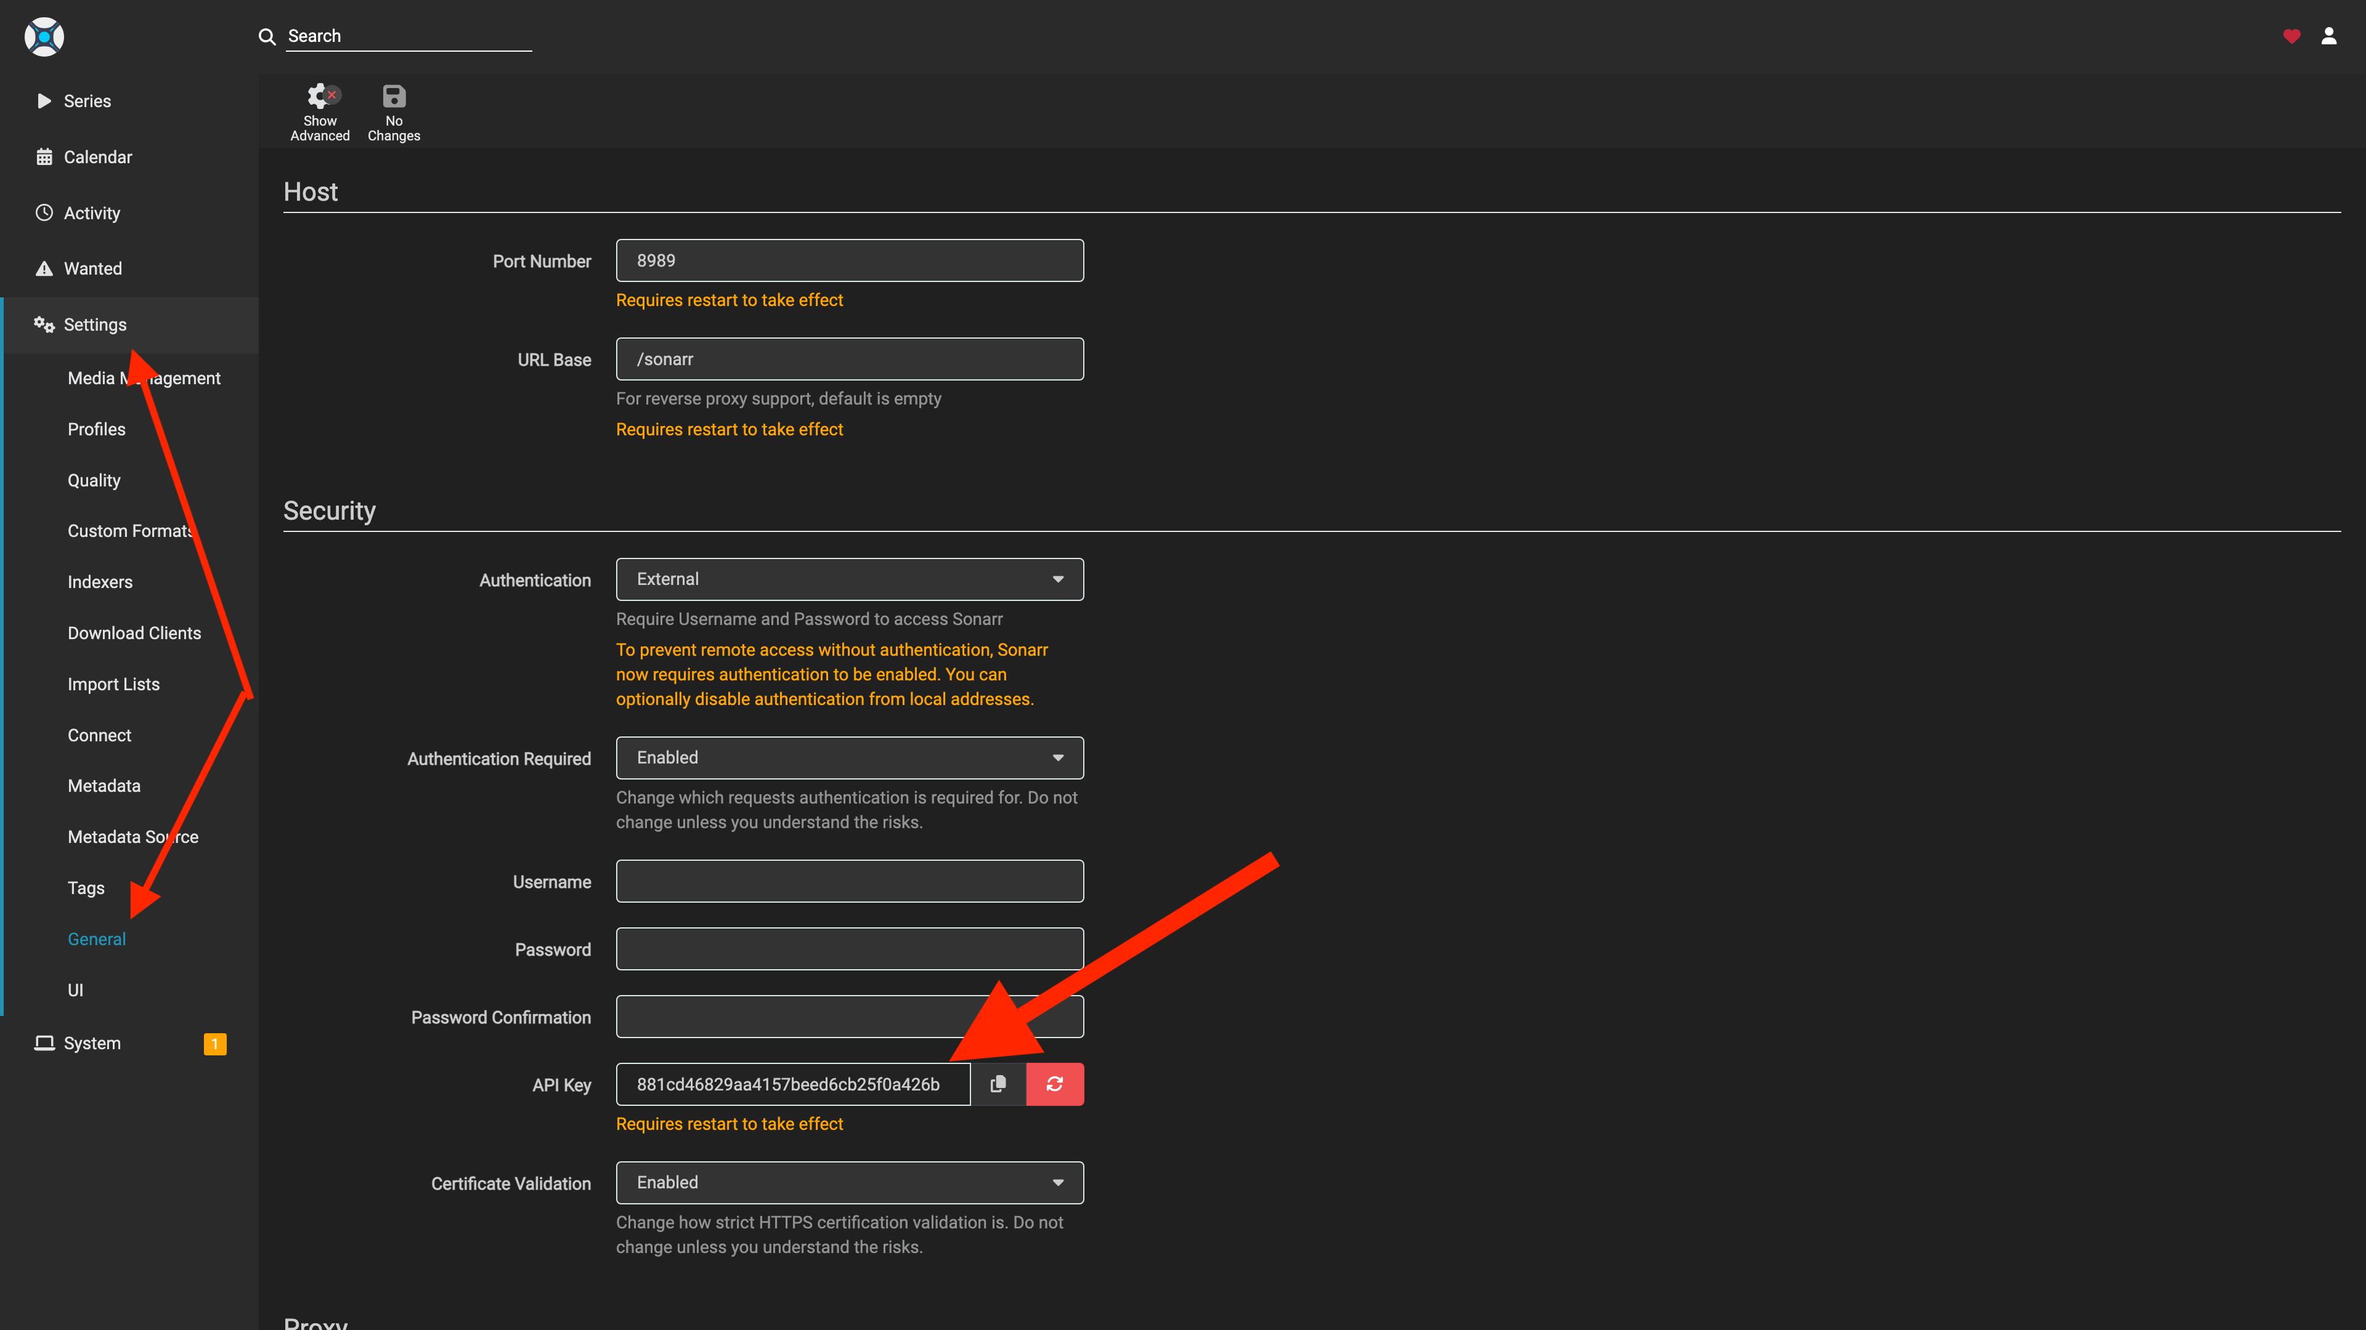Screen dimensions: 2366x1330
Task: Go to Import Lists settings
Action: pos(114,685)
